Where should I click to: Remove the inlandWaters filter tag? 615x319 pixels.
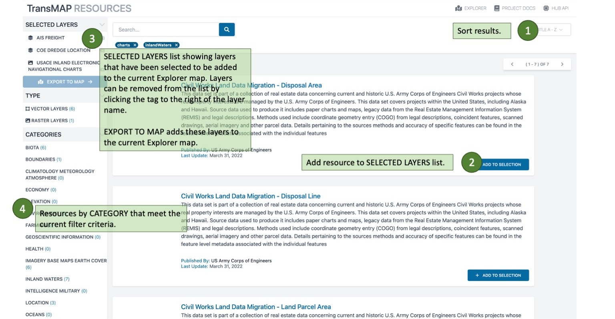(x=176, y=45)
